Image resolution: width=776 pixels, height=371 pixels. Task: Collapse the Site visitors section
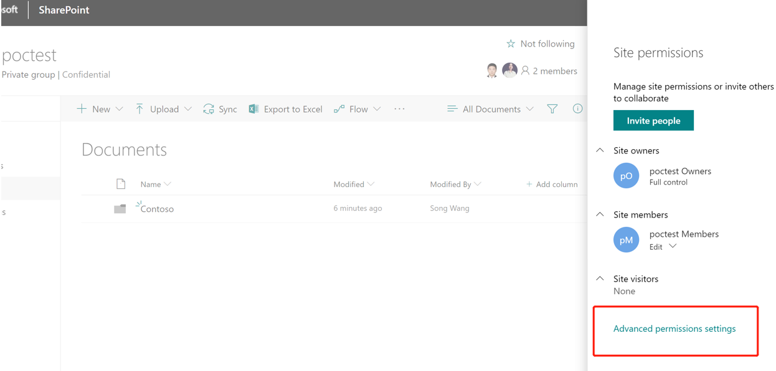pos(600,278)
